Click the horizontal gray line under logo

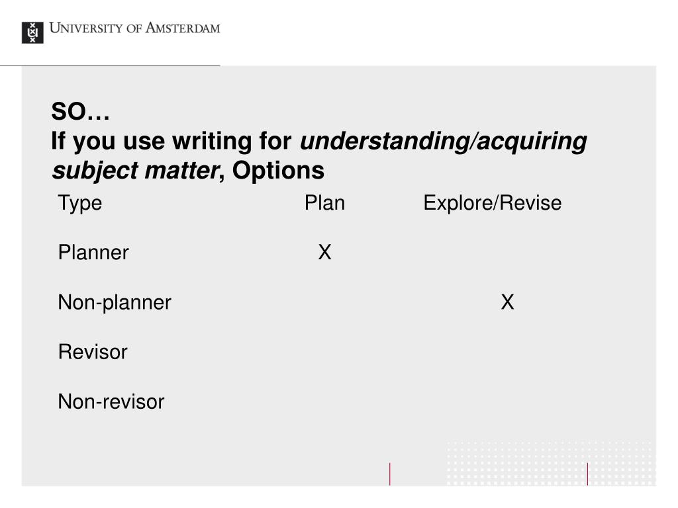click(110, 65)
